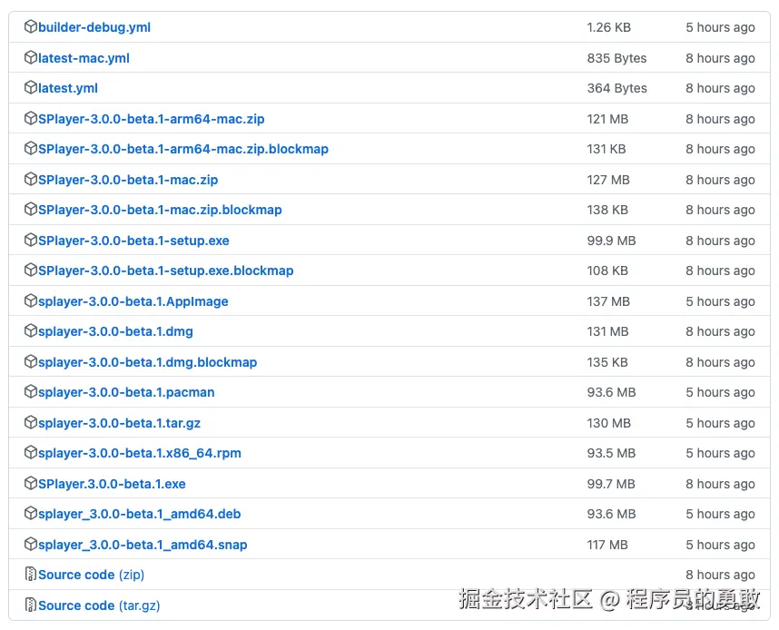Viewport: 779px width, 630px height.
Task: Click package icon beside splayer-3.0.0-beta.1.dmg.blockmap
Action: 31,361
